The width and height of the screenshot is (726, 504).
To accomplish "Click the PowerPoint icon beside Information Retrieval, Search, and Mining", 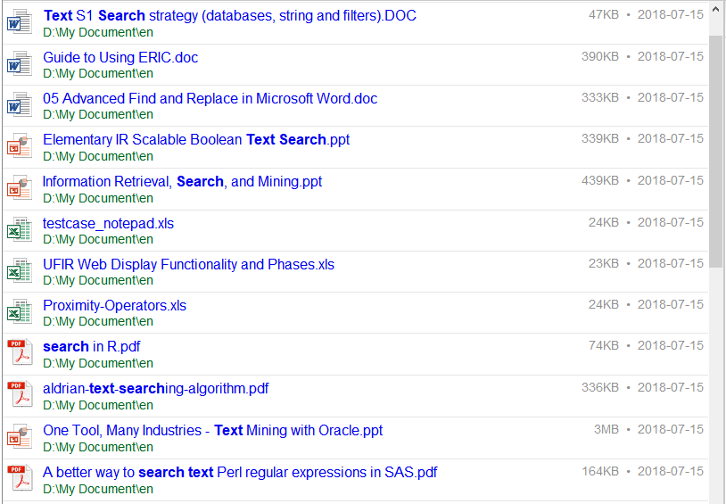I will 19,188.
